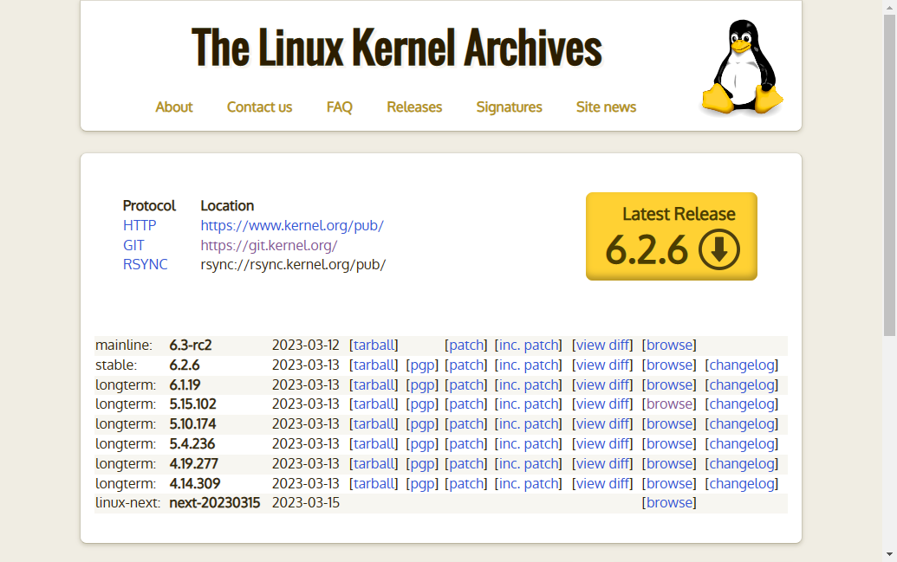Open https://git.kernel.org/ link
897x562 pixels.
pyautogui.click(x=269, y=245)
